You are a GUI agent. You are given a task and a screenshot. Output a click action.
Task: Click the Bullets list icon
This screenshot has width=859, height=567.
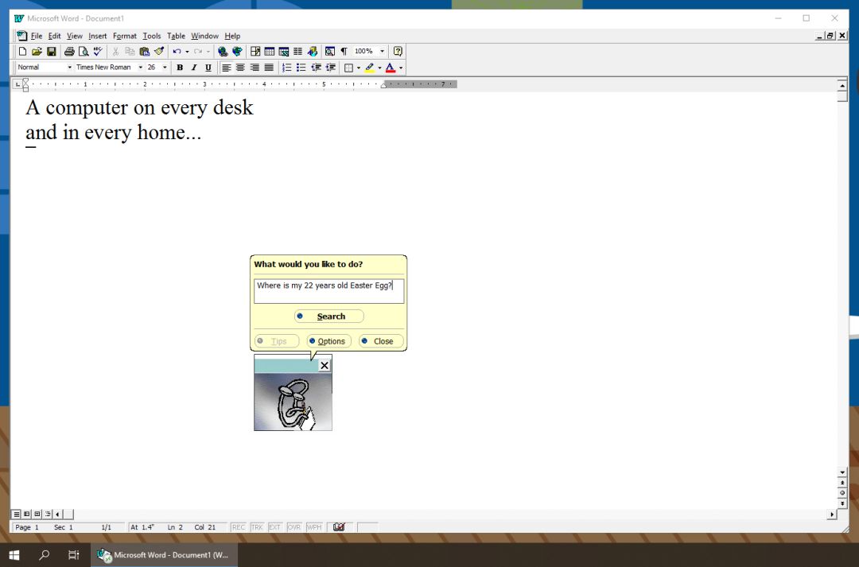[x=301, y=68]
